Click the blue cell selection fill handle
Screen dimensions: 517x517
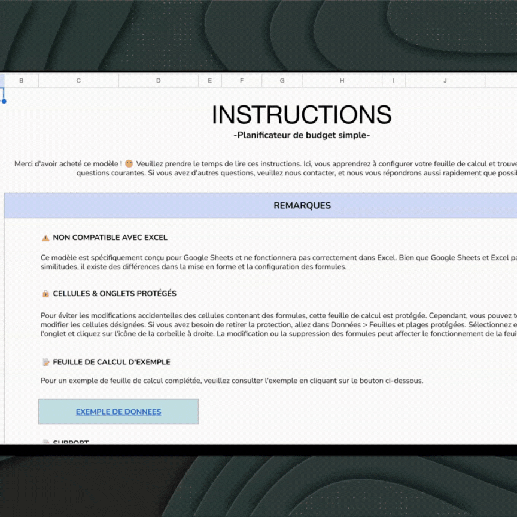pos(4,101)
